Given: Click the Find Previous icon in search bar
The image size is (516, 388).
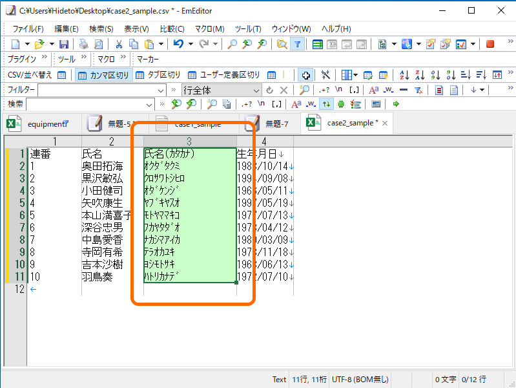Looking at the screenshot, I should point(176,104).
